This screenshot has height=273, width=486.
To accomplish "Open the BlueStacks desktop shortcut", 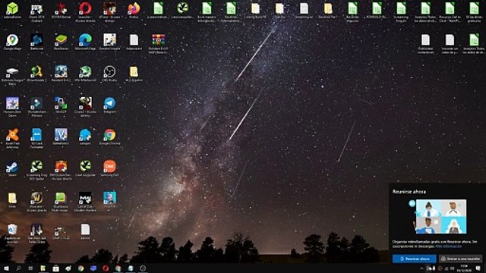I will [x=61, y=42].
